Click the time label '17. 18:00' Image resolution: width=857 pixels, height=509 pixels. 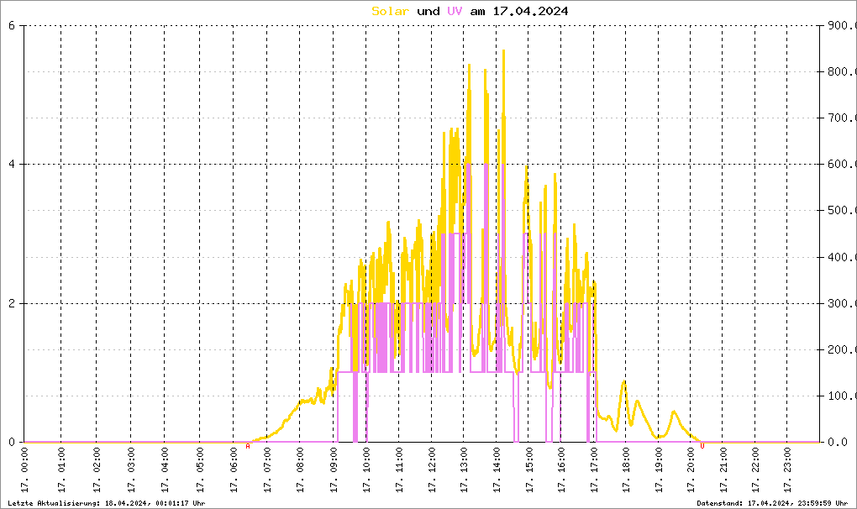point(626,470)
